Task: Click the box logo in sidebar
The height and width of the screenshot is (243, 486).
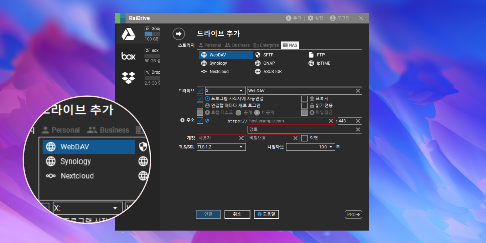Action: tap(128, 56)
